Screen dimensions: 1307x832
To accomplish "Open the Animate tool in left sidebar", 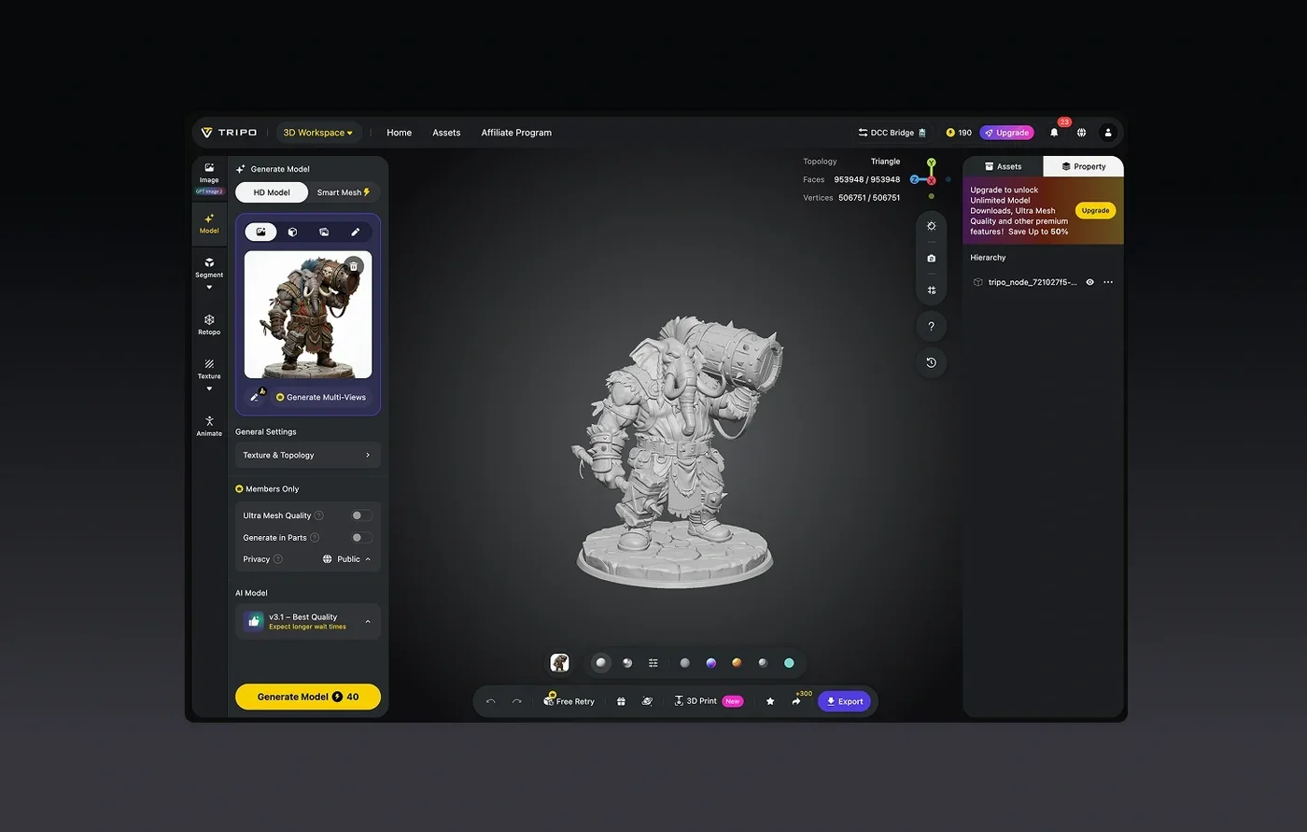I will (209, 426).
